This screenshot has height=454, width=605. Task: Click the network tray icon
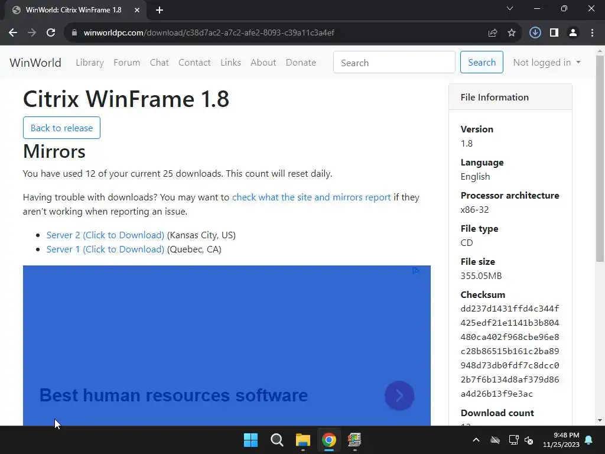[x=513, y=440]
